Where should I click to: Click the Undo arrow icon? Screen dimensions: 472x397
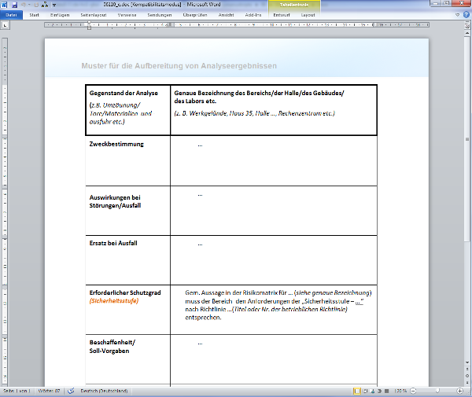click(24, 5)
